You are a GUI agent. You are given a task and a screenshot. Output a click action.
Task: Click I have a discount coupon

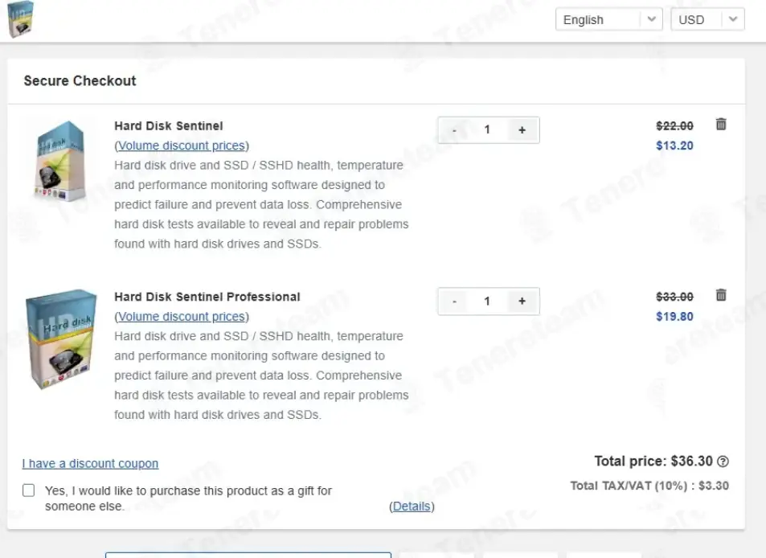(x=90, y=464)
